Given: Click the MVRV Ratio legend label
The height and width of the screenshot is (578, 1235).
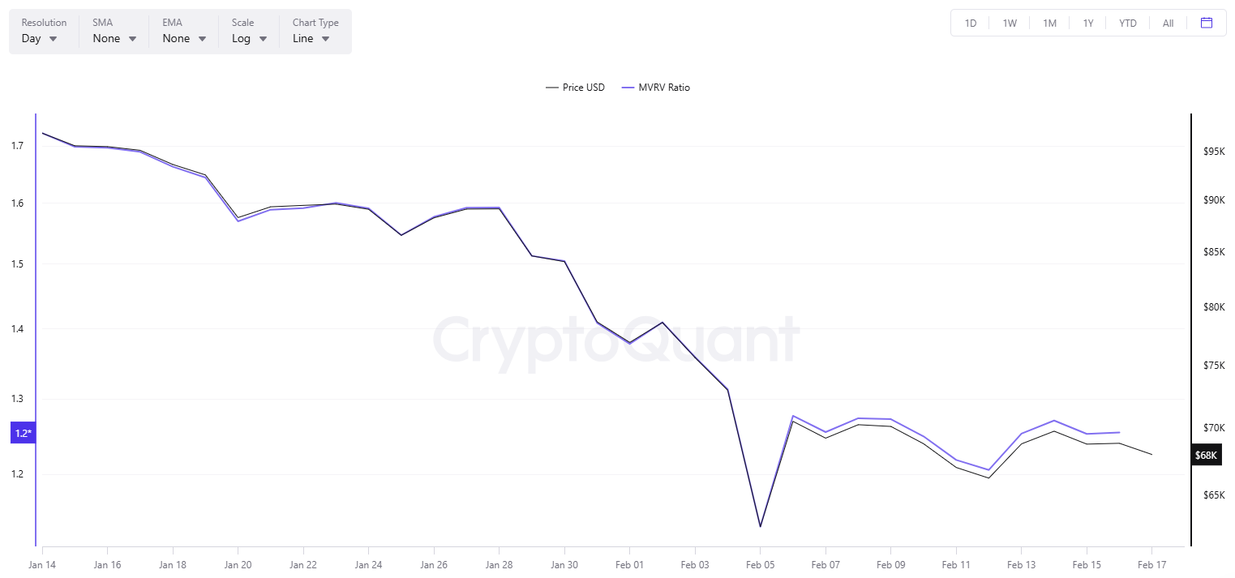Looking at the screenshot, I should (663, 87).
